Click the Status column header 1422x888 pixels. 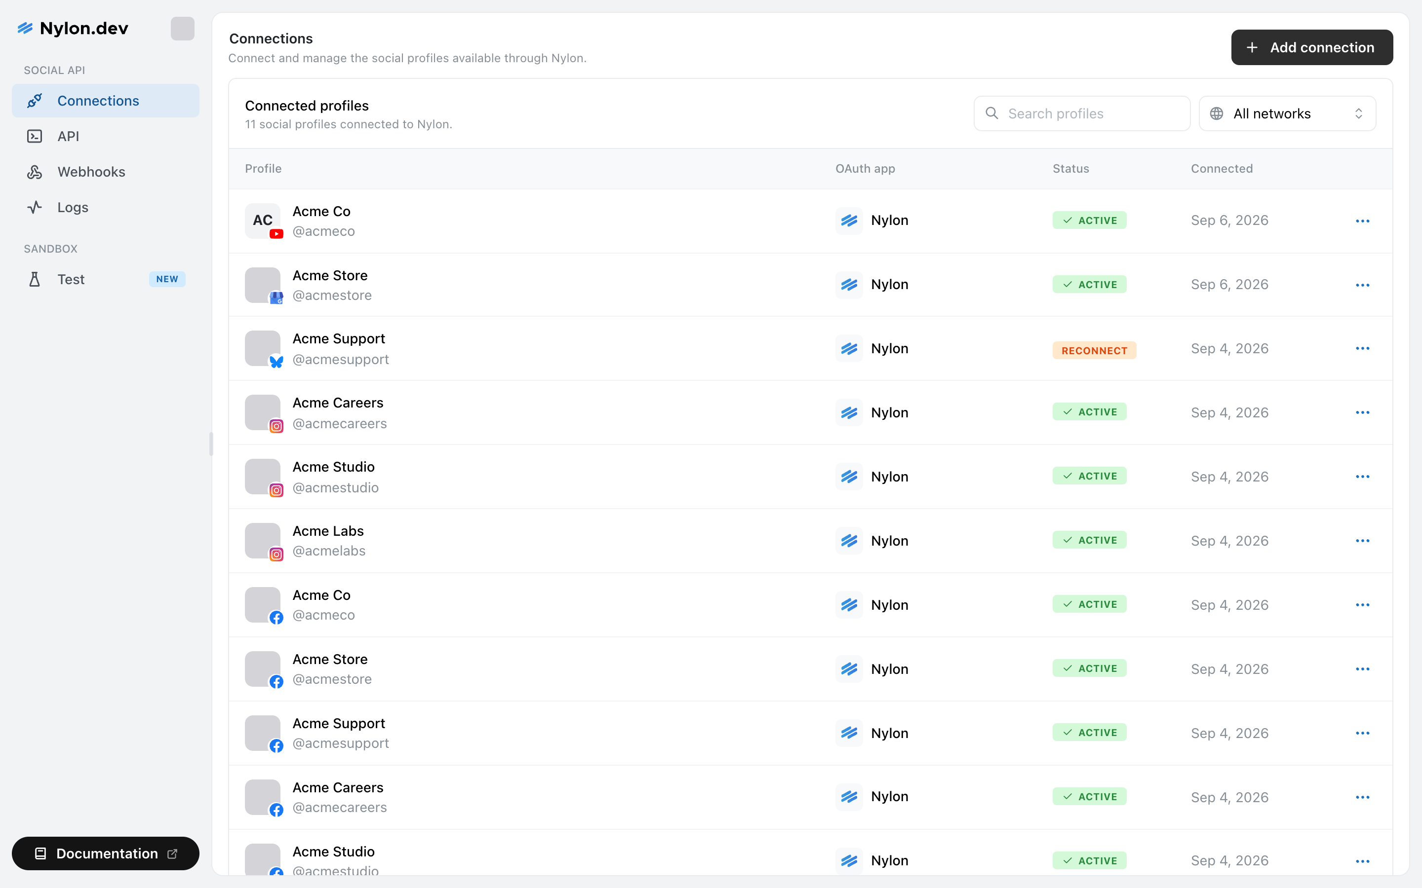(x=1070, y=169)
